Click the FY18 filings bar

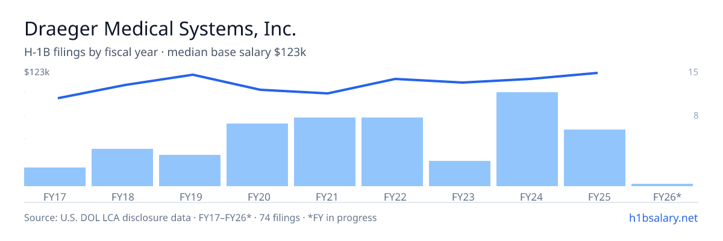(122, 167)
